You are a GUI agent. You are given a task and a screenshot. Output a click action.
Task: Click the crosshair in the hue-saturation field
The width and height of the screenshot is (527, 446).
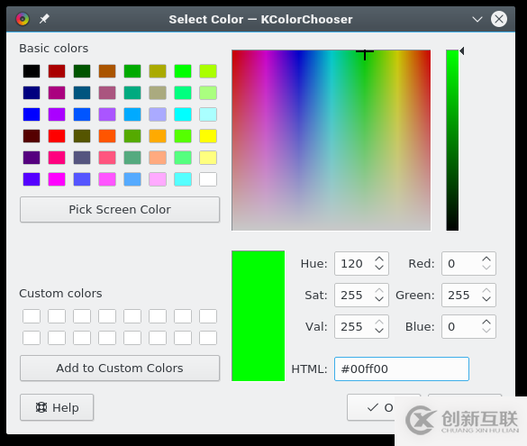point(365,52)
